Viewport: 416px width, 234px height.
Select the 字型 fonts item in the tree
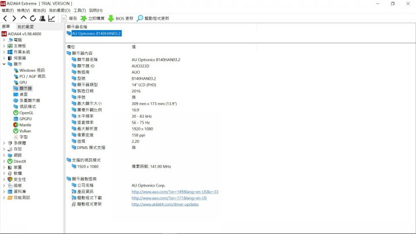(21, 137)
